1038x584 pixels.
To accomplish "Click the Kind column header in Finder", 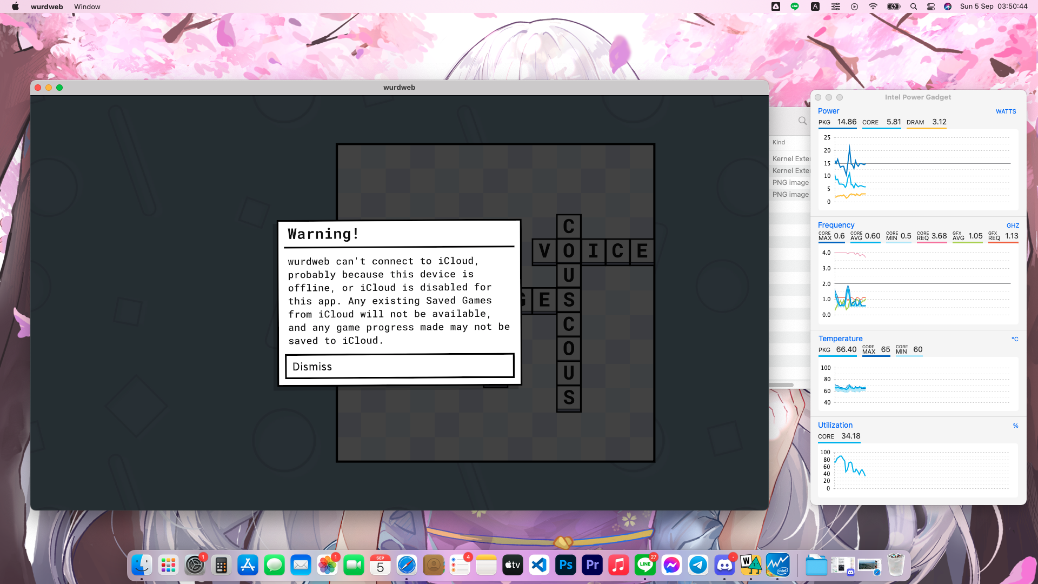I will point(778,142).
